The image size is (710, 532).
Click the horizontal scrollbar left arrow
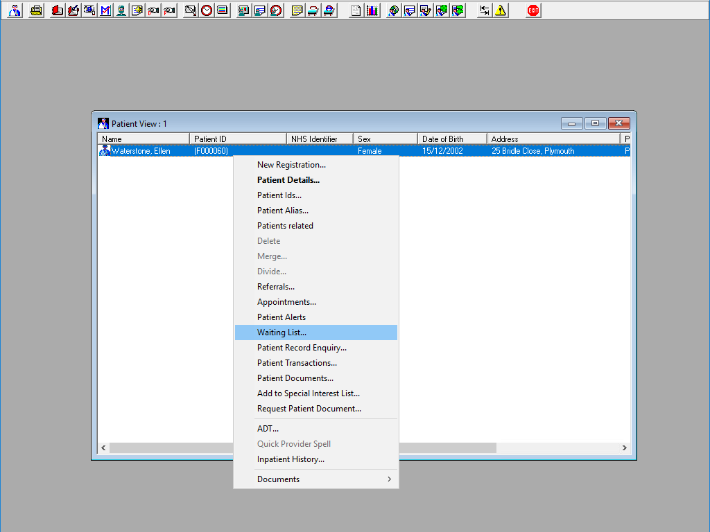click(x=104, y=448)
